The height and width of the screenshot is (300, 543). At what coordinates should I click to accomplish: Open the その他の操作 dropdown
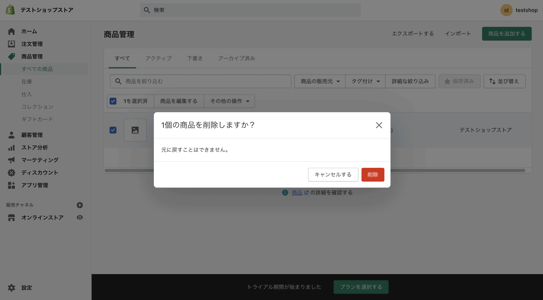[x=229, y=101]
